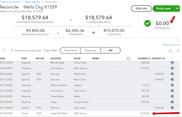This screenshot has width=182, height=117.
Task: Click ref number 1525
Action: [x=39, y=113]
